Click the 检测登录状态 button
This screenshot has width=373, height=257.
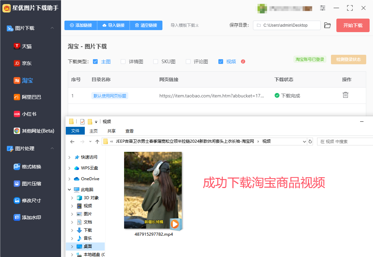(x=349, y=59)
